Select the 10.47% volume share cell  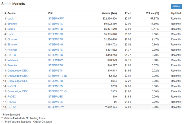(x=155, y=29)
